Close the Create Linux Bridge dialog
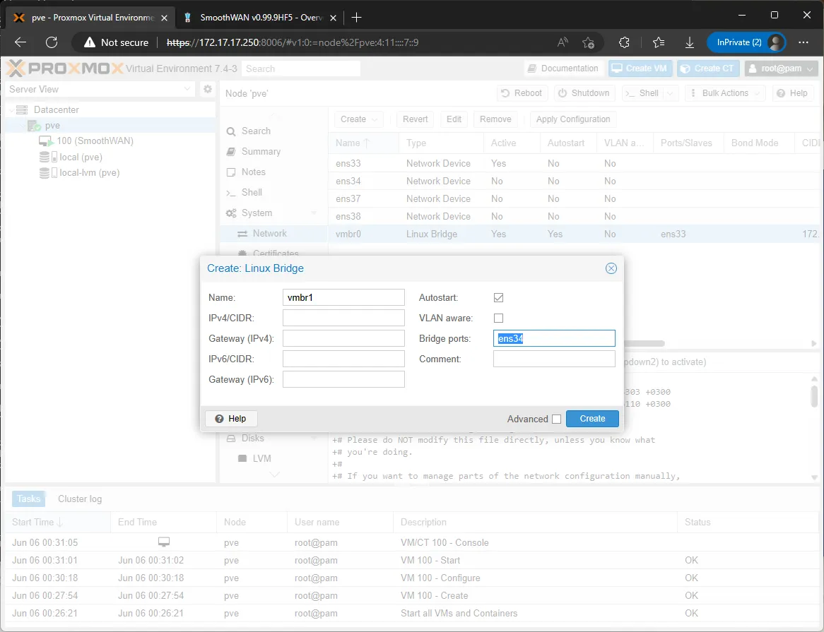This screenshot has height=632, width=824. click(x=611, y=268)
